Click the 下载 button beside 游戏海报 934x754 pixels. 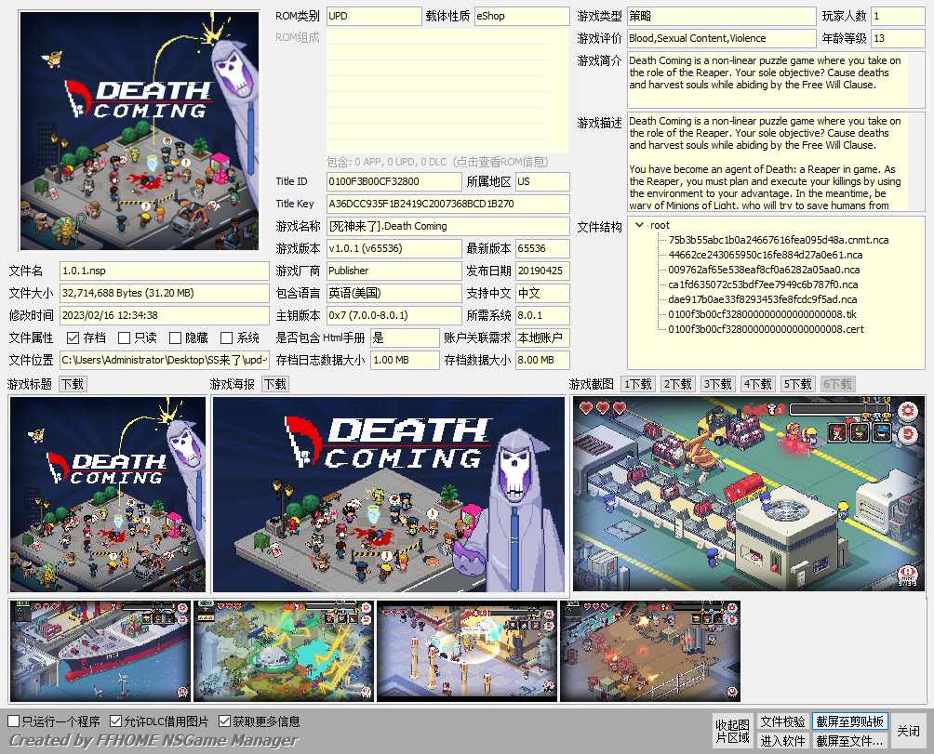pyautogui.click(x=274, y=384)
